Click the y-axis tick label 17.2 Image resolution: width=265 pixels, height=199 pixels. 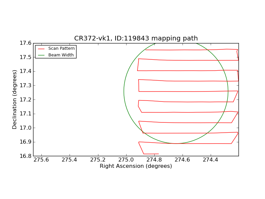click(x=26, y=100)
